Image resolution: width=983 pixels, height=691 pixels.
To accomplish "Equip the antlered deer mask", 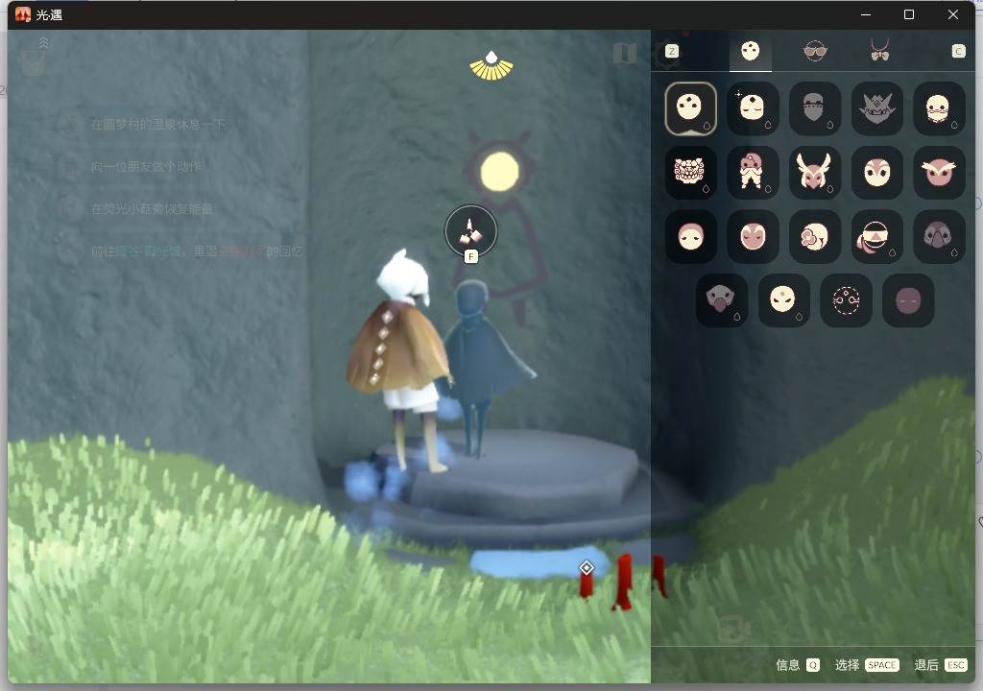I will click(814, 173).
